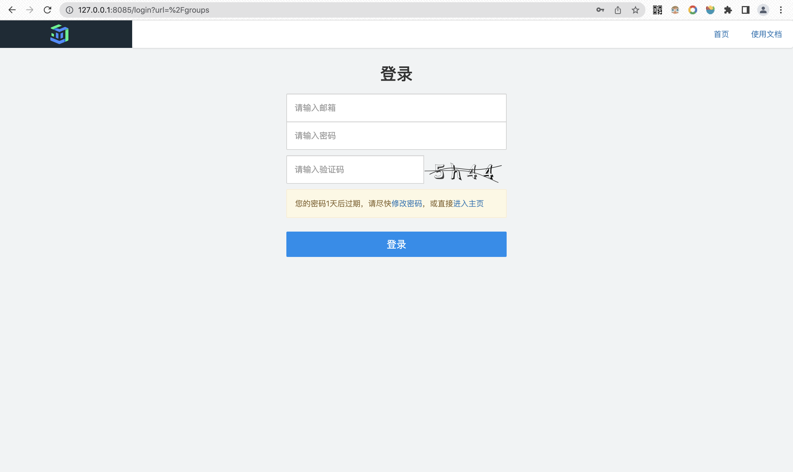Open Chrome three-dot menu
The image size is (793, 472).
pos(781,10)
